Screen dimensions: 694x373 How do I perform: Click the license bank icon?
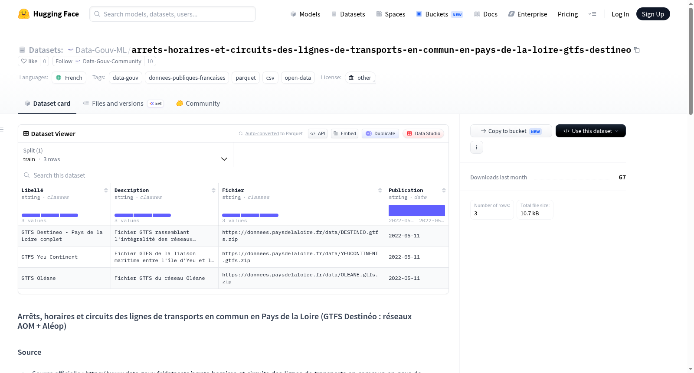point(351,78)
